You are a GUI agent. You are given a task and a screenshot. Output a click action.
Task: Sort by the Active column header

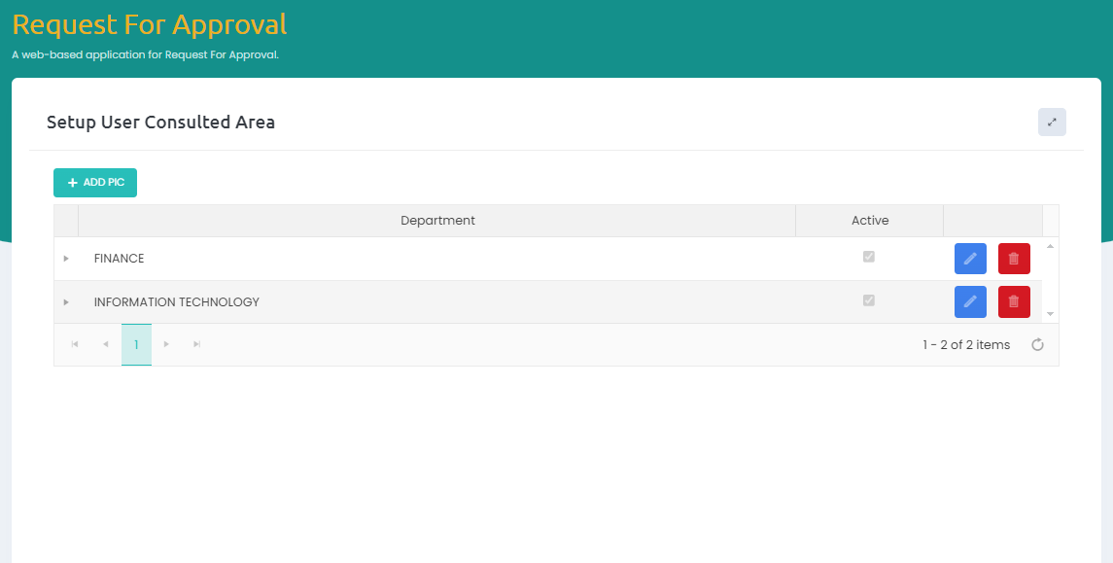point(869,221)
